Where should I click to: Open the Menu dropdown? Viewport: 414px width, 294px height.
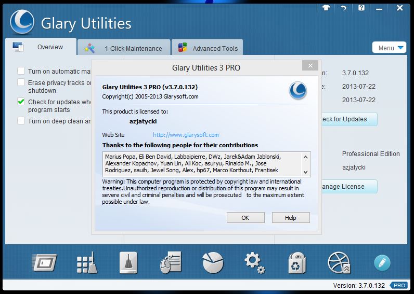(x=389, y=48)
